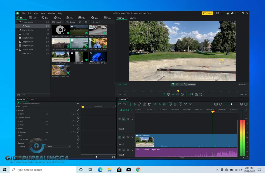Open the Clip menu
The width and height of the screenshot is (265, 173).
pos(36,13)
